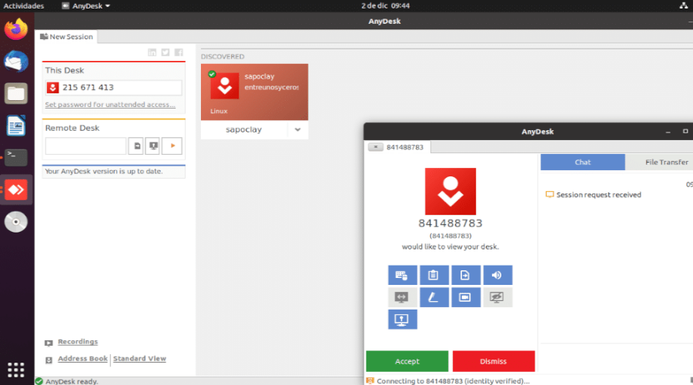Click the red AnyDesk icon beside desk ID

pyautogui.click(x=52, y=88)
